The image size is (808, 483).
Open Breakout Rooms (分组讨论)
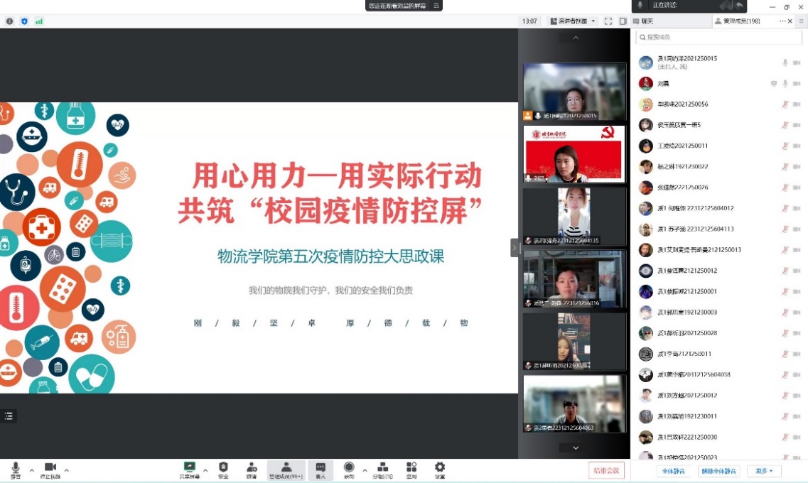[x=383, y=468]
